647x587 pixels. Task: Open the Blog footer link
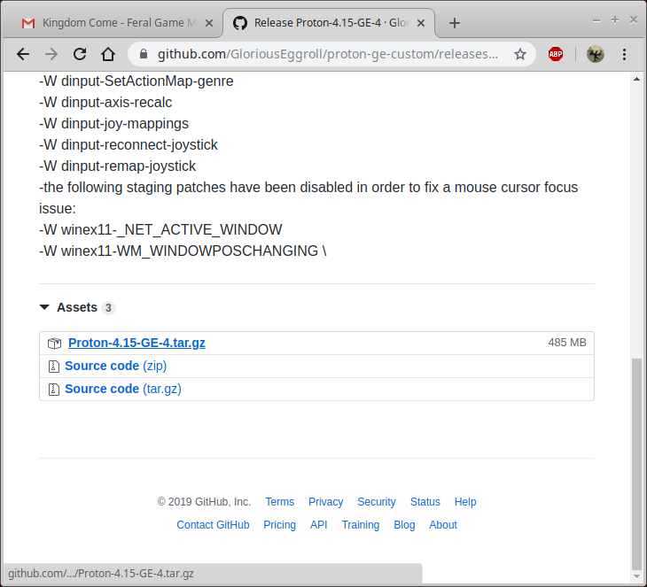click(404, 525)
